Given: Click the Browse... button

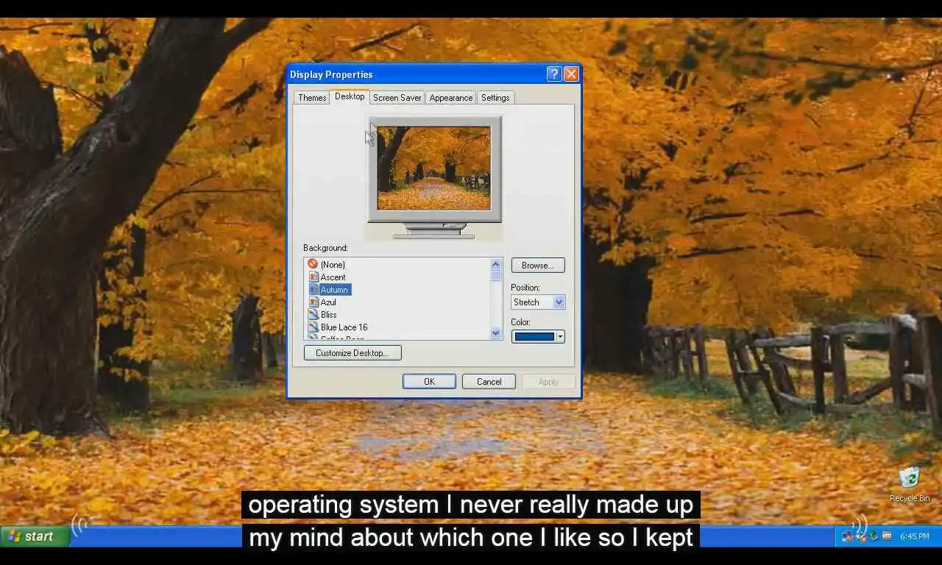Looking at the screenshot, I should (538, 266).
